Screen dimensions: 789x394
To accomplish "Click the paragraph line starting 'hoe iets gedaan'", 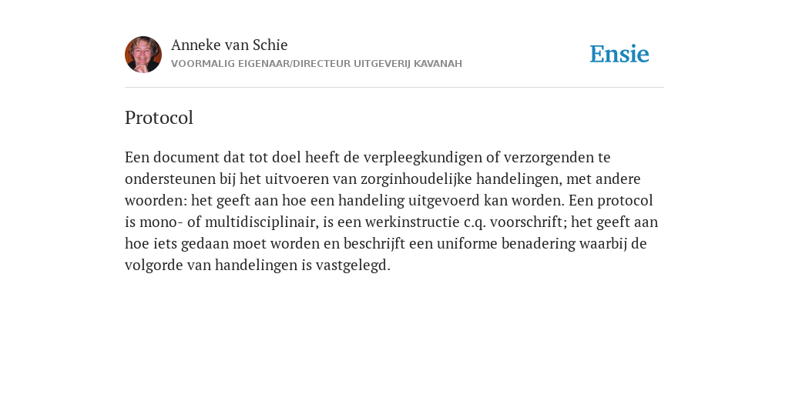I will (385, 244).
